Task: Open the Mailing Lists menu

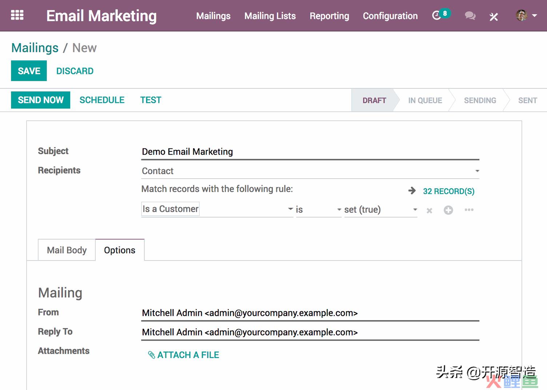Action: 270,16
